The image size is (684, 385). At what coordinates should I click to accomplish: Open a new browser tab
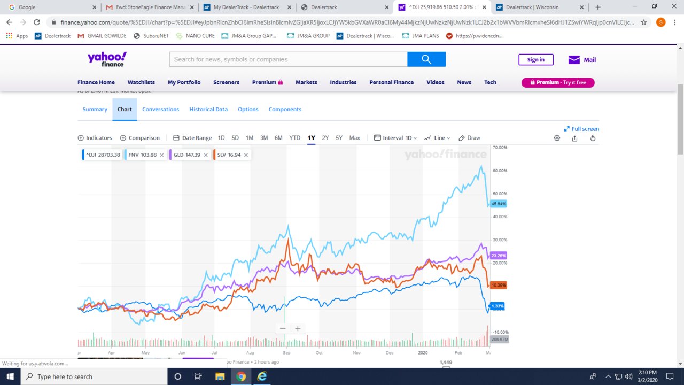coord(598,7)
